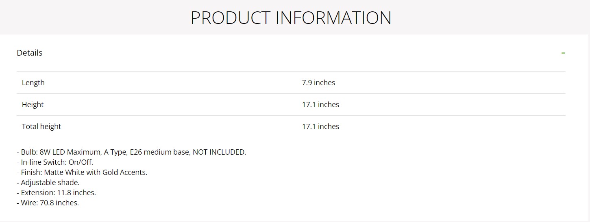Screen dimensions: 590x222
Task: Click the PRODUCT INFORMATION heading
Action: point(291,18)
